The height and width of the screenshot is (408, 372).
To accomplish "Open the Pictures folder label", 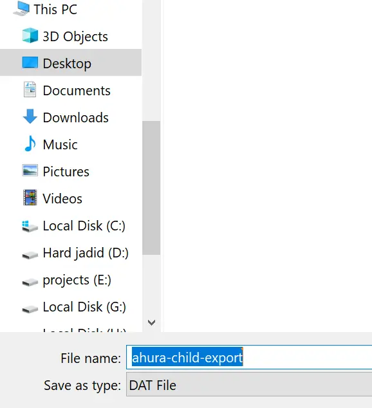I will (66, 172).
